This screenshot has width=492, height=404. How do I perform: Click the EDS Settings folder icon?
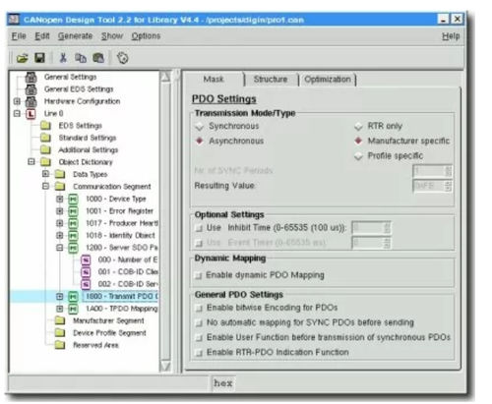pos(45,126)
